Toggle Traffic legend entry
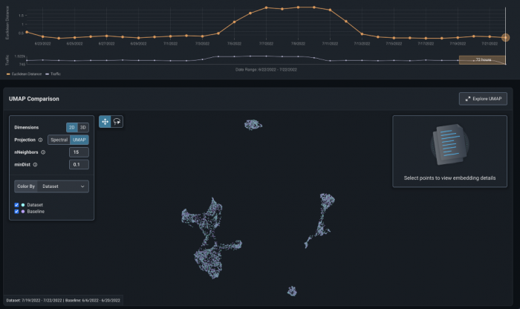520x309 pixels. [53, 74]
